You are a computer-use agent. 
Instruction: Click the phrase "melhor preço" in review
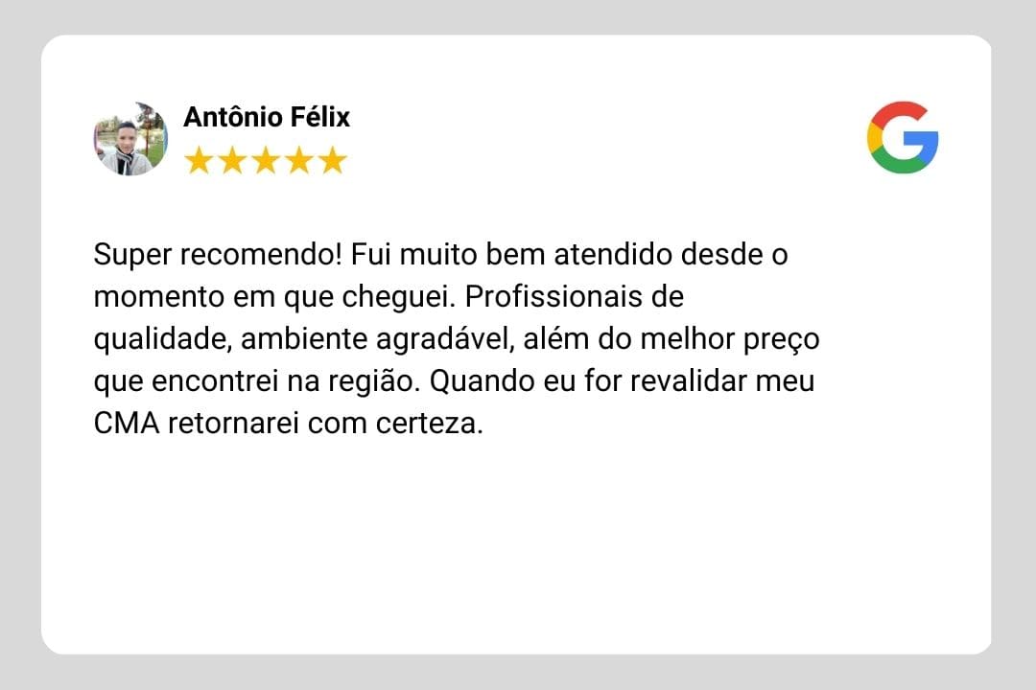pos(730,339)
